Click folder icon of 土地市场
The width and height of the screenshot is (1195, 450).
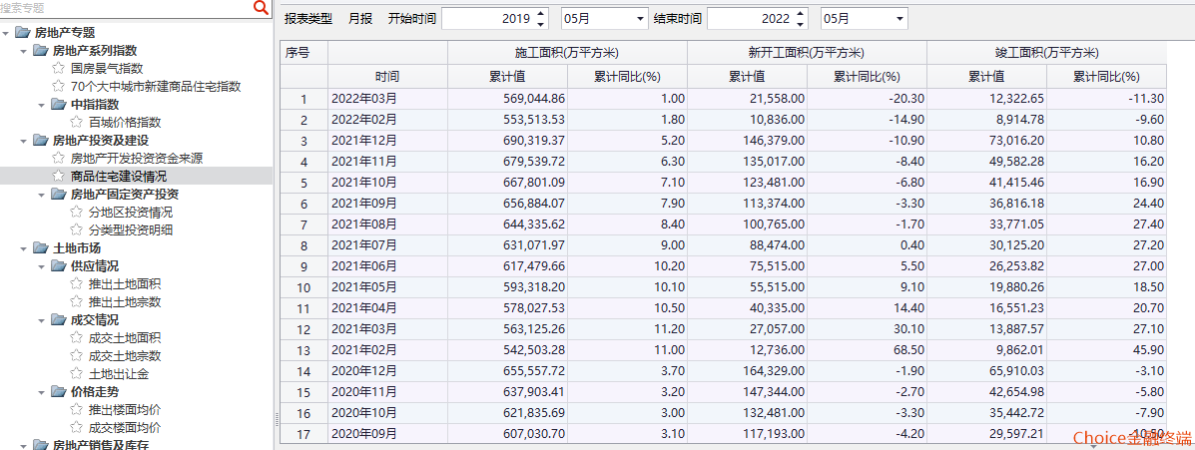coord(41,248)
